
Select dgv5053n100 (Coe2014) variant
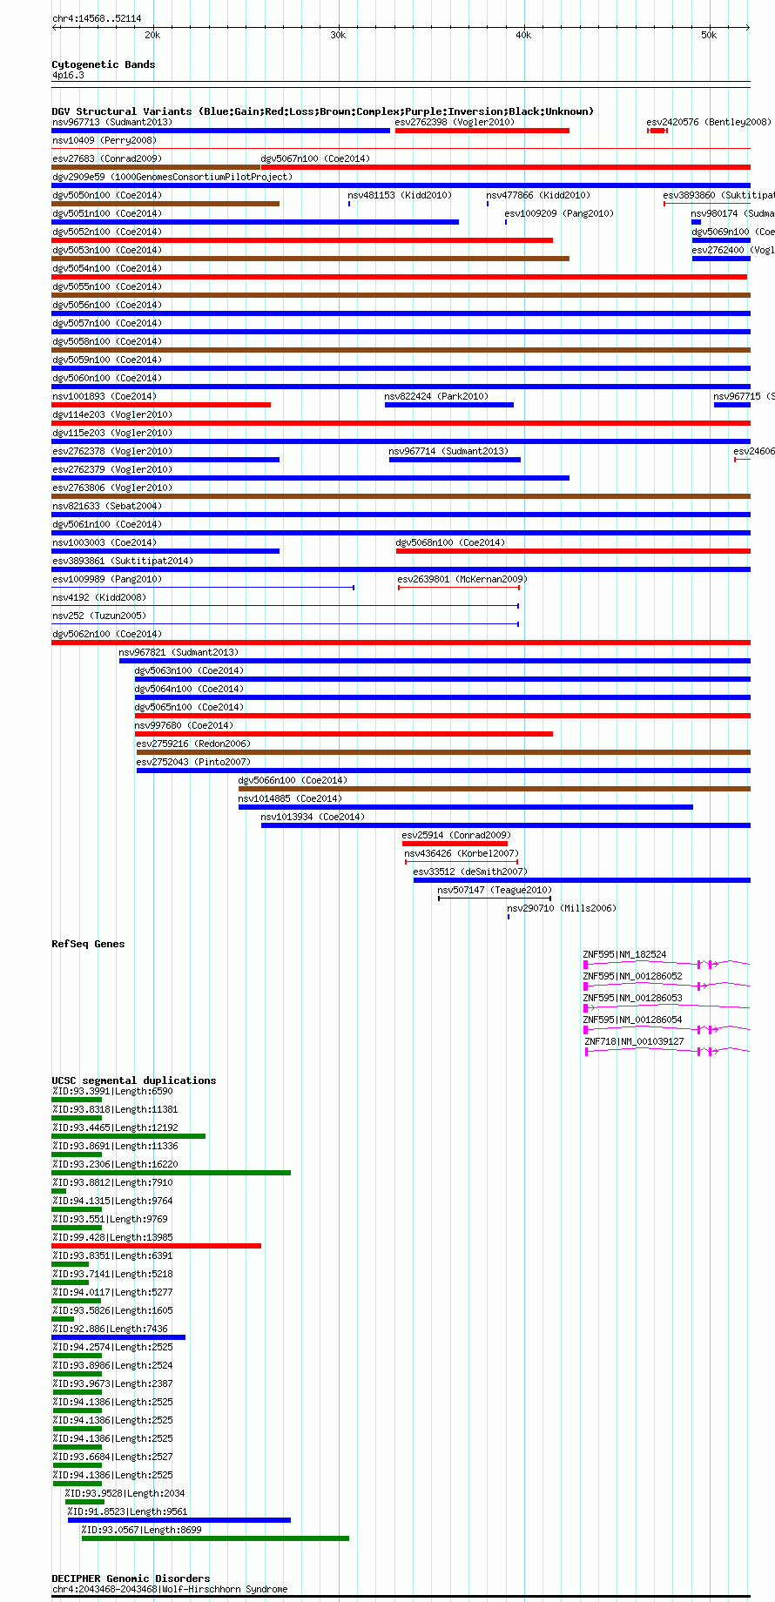[311, 259]
